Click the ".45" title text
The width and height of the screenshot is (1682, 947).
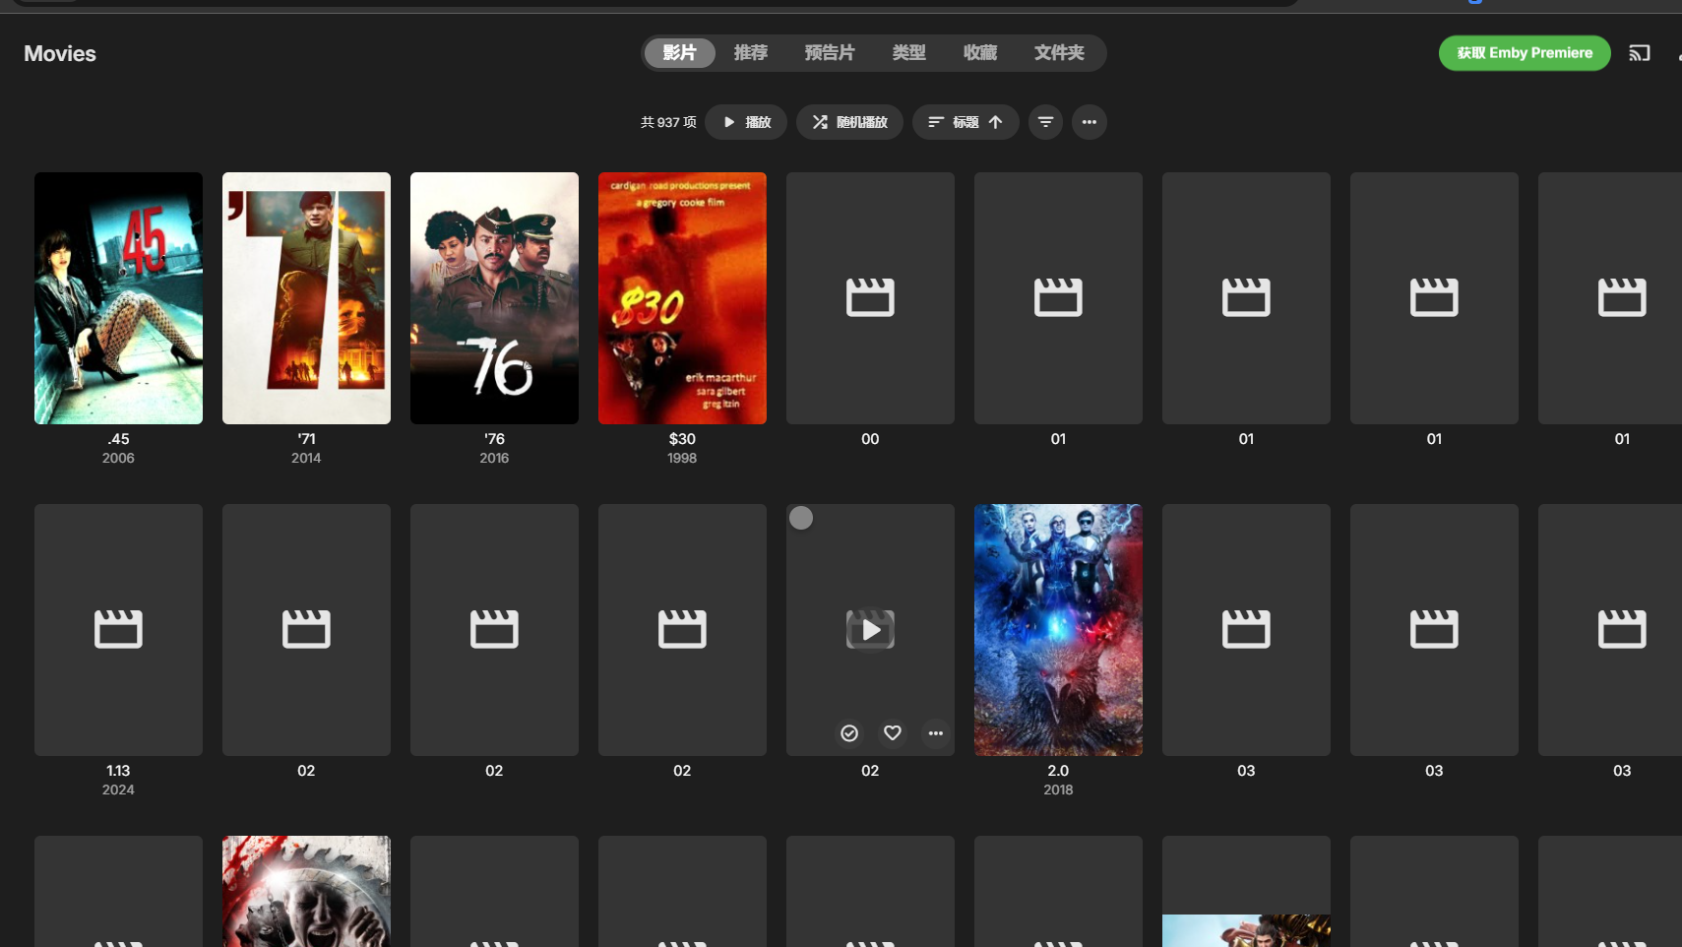click(118, 439)
